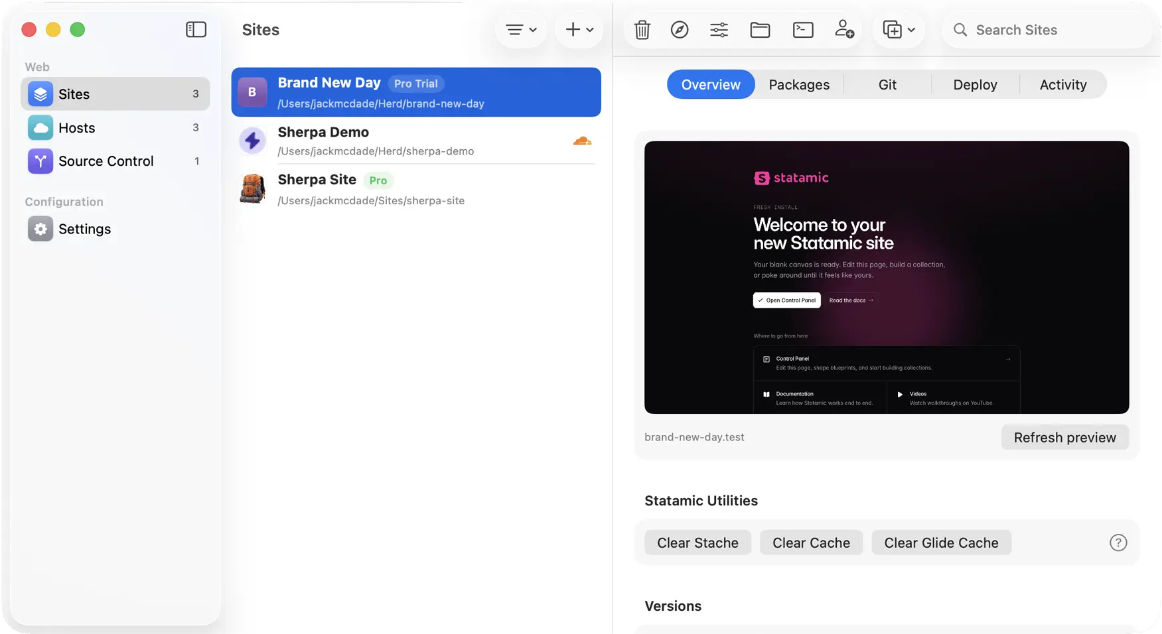
Task: Click the path /Users/jackmcdade/Sites/sherpa-site
Action: click(371, 201)
